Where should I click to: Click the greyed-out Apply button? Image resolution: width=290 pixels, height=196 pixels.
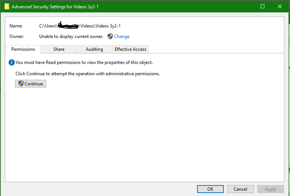coord(270,189)
